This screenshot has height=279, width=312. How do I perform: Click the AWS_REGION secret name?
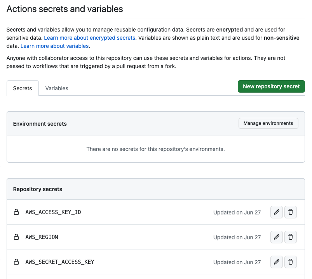click(x=42, y=237)
